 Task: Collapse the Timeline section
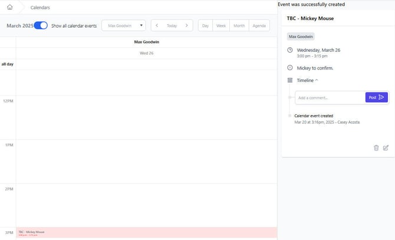point(307,80)
